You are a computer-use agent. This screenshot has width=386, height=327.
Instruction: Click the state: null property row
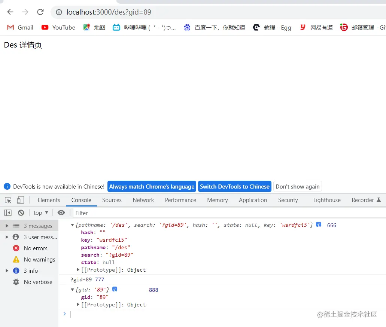(98, 262)
